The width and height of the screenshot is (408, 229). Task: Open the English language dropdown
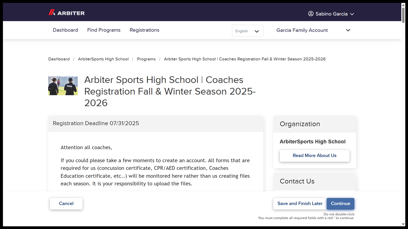[x=248, y=31]
